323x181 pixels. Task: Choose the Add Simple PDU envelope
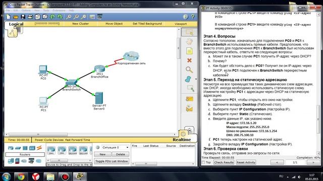click(x=189, y=99)
